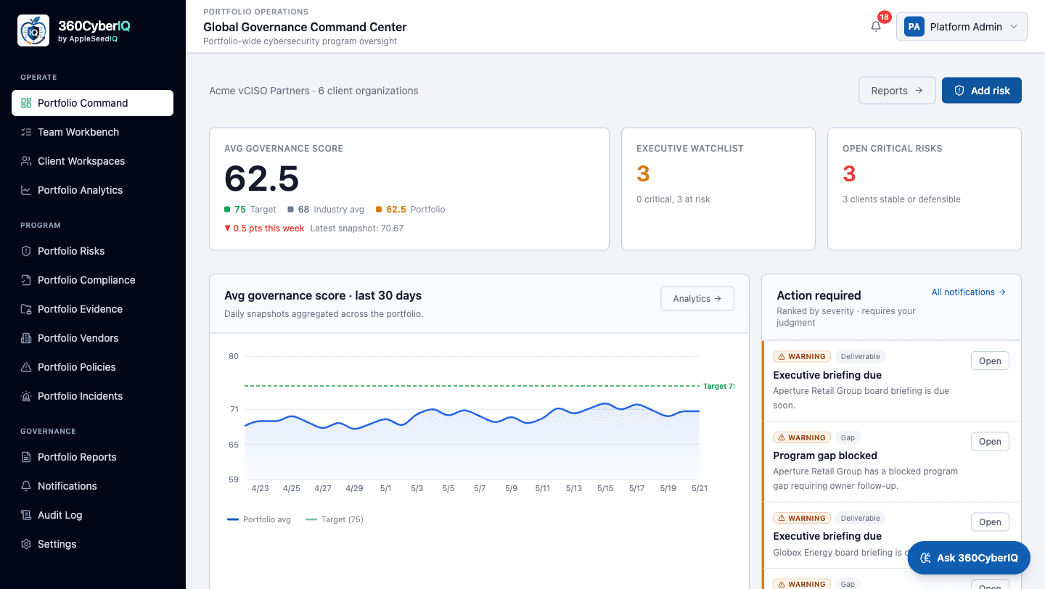Click the Portfolio Analytics chart icon
The image size is (1045, 589).
[x=26, y=190]
